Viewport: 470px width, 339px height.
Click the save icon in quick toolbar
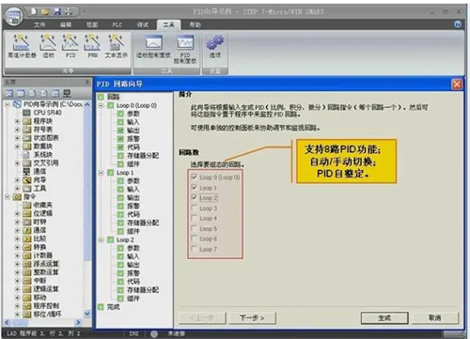click(x=57, y=12)
